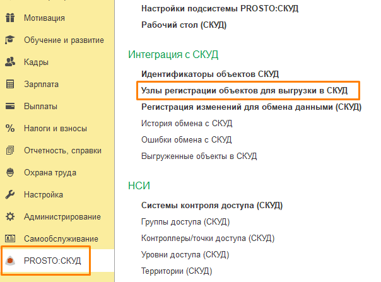Open Уровни доступа (СКУД)

click(185, 254)
